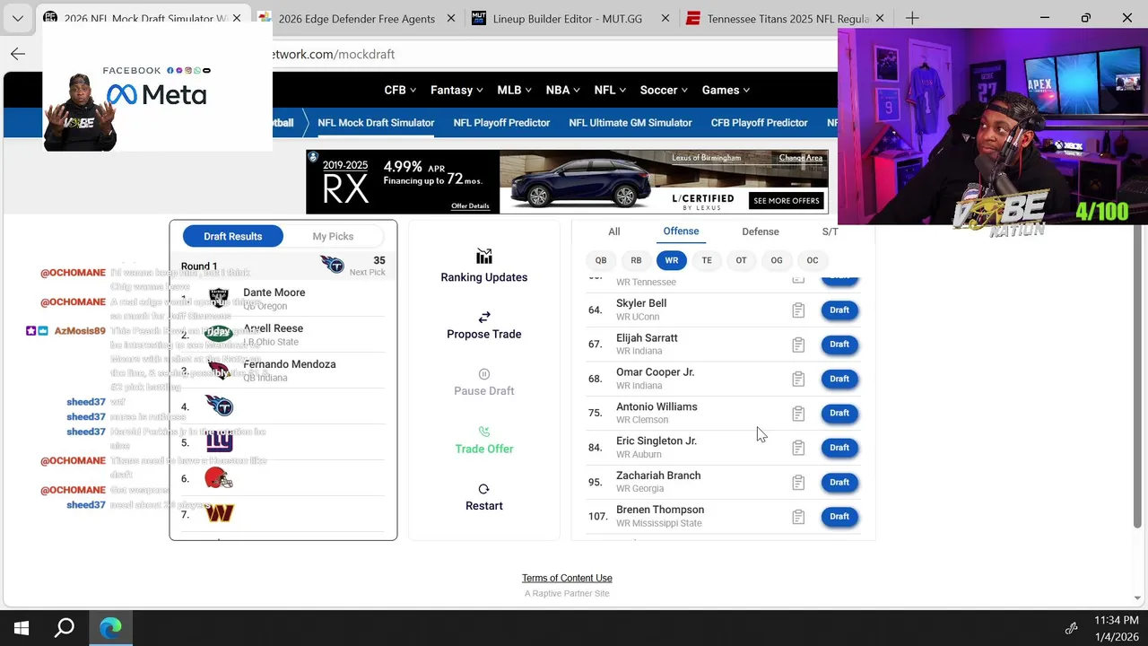Click the Giants logo at pick 5
The image size is (1148, 646).
[x=219, y=441]
